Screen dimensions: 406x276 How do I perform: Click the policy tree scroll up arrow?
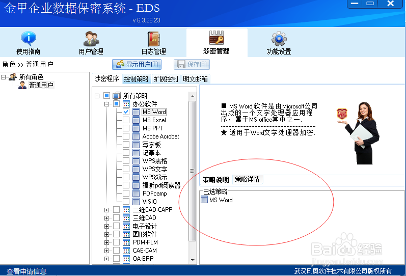pyautogui.click(x=193, y=96)
